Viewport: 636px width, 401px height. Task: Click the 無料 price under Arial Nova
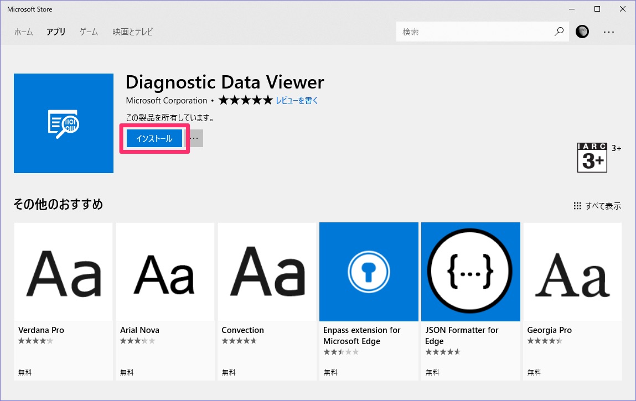(127, 372)
